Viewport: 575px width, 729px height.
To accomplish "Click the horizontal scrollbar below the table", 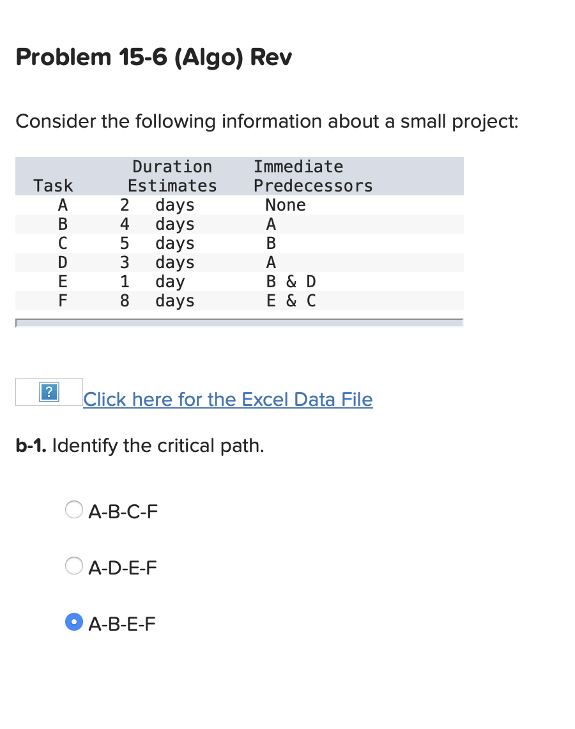I will point(240,322).
